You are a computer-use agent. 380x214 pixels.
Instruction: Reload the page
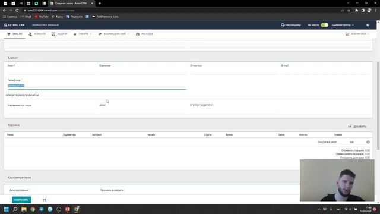point(17,11)
